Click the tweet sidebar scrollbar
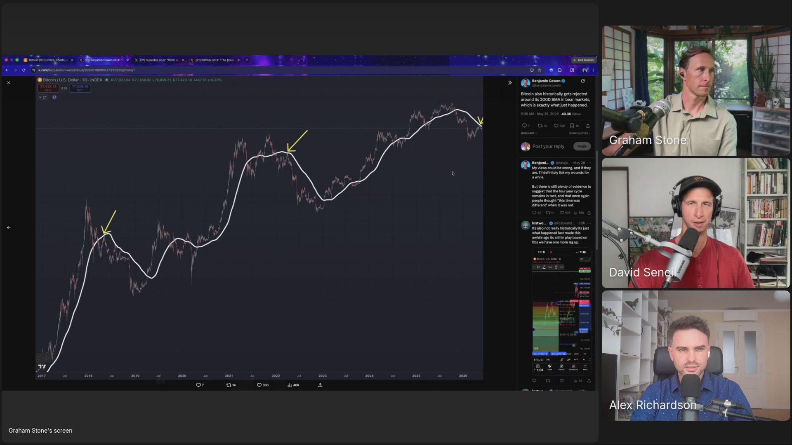The height and width of the screenshot is (445, 792). point(597,200)
